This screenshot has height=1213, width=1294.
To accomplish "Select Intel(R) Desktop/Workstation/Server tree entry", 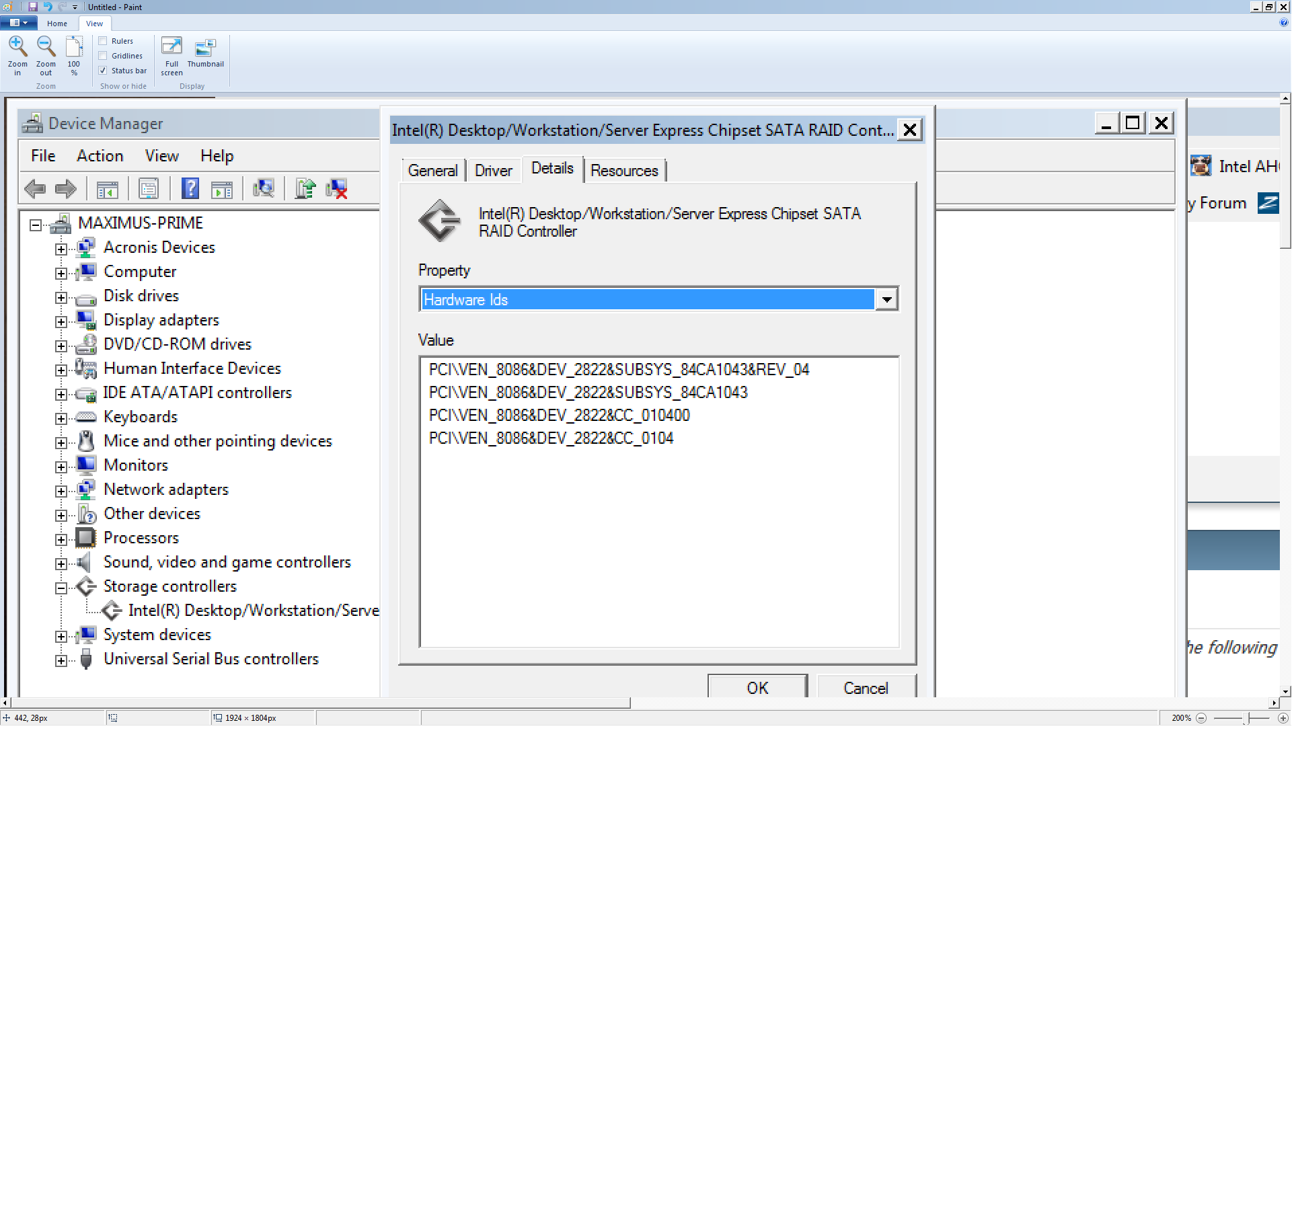I will point(254,611).
